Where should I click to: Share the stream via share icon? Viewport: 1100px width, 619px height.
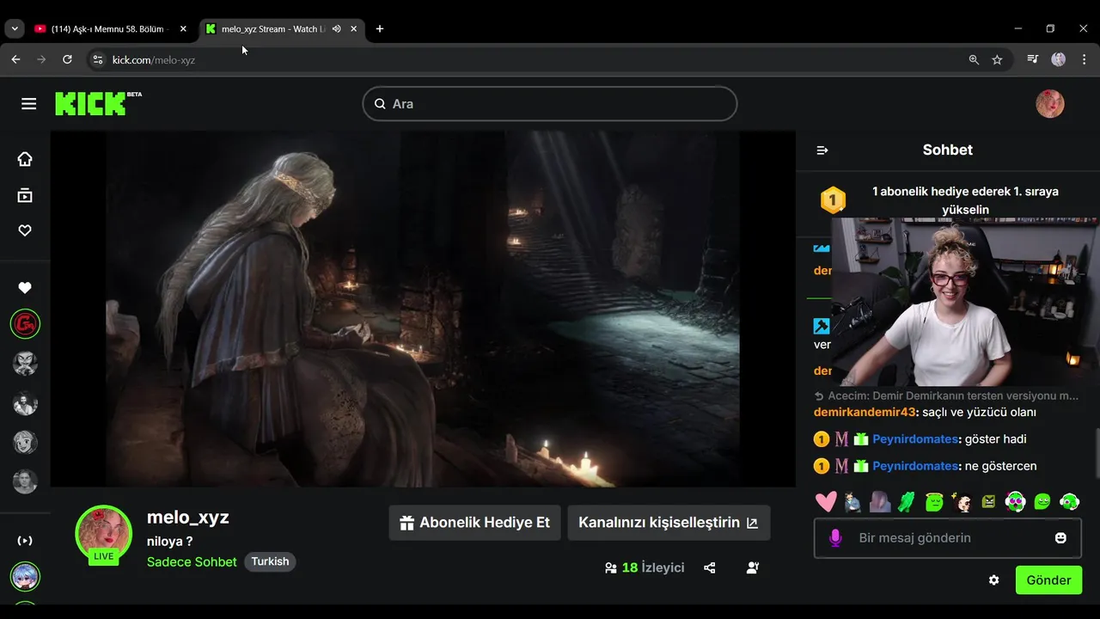(709, 568)
